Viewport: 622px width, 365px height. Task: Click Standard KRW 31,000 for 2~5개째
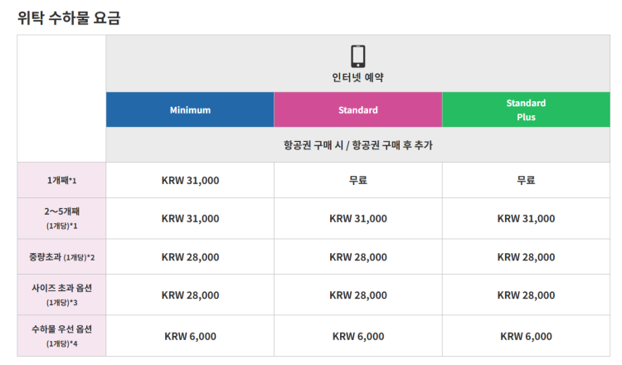(357, 218)
